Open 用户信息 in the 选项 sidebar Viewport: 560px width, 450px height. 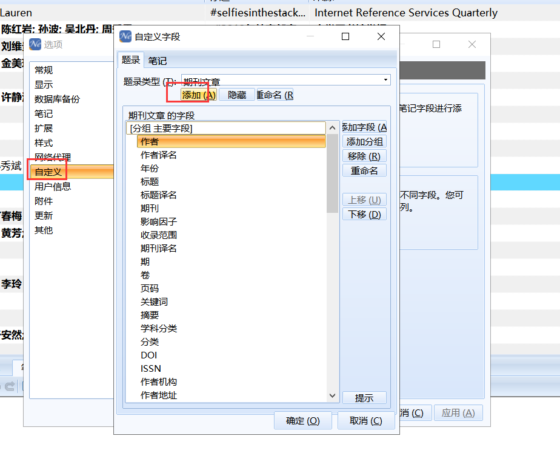click(x=53, y=187)
